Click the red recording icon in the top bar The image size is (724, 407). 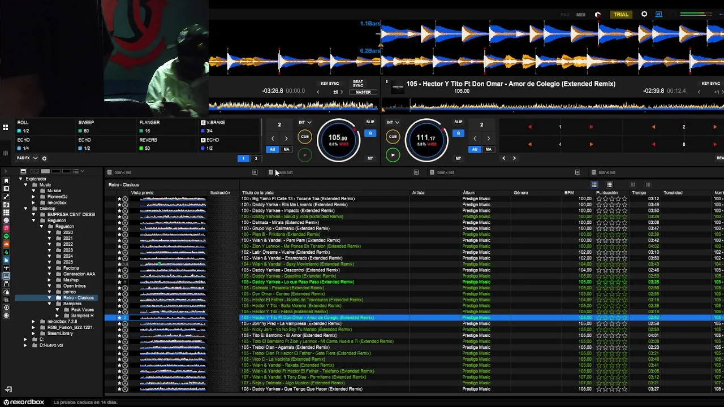[598, 14]
